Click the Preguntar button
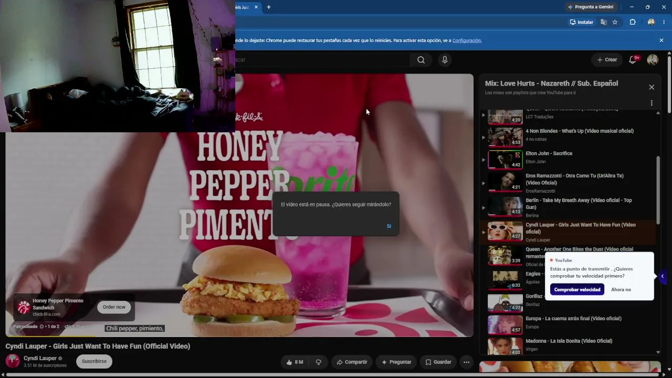Screen dimensions: 672x378 pyautogui.click(x=396, y=362)
